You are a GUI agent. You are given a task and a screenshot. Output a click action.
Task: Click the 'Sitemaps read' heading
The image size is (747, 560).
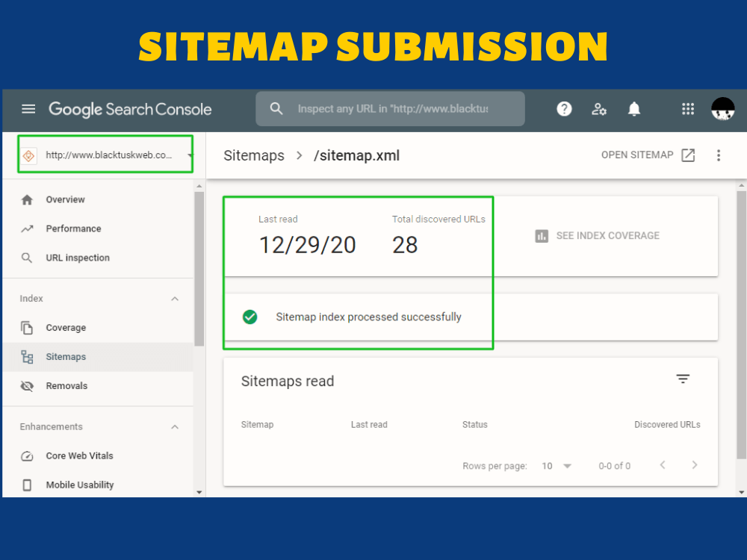click(x=288, y=382)
